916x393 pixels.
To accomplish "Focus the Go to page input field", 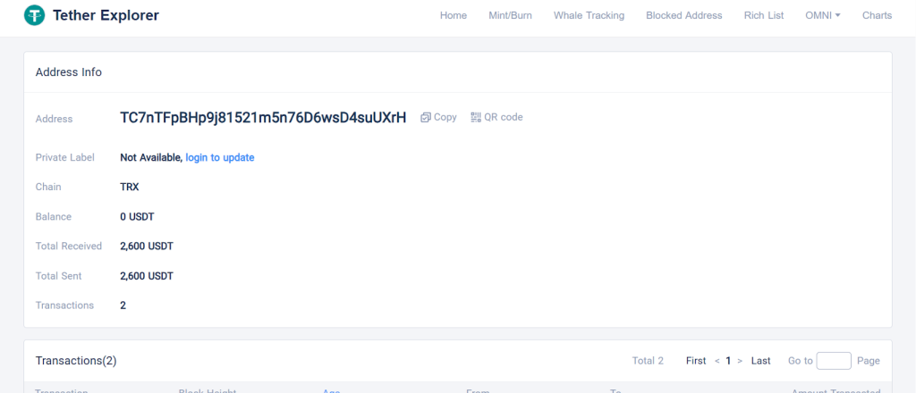I will 834,361.
